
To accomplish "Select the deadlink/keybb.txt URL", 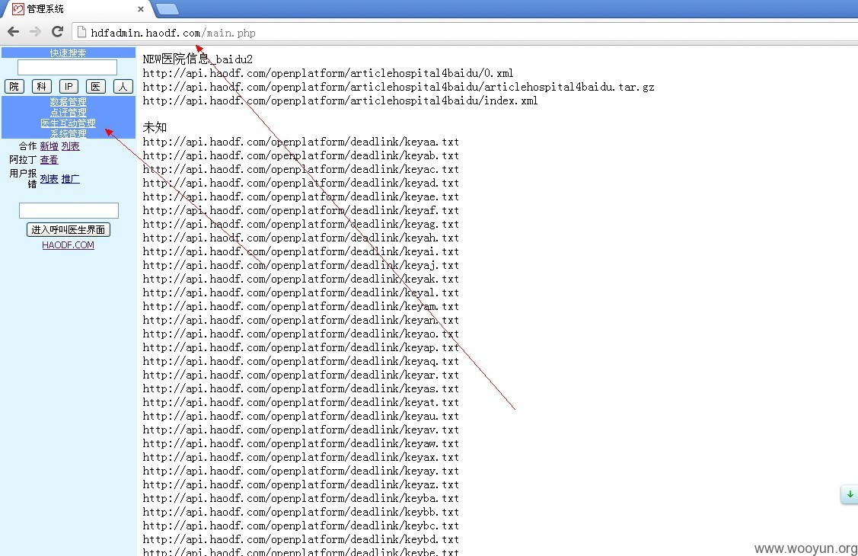I will click(x=301, y=512).
